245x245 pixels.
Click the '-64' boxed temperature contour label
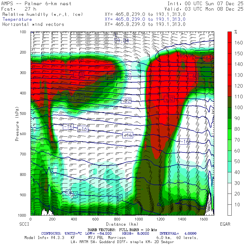(x=207, y=58)
